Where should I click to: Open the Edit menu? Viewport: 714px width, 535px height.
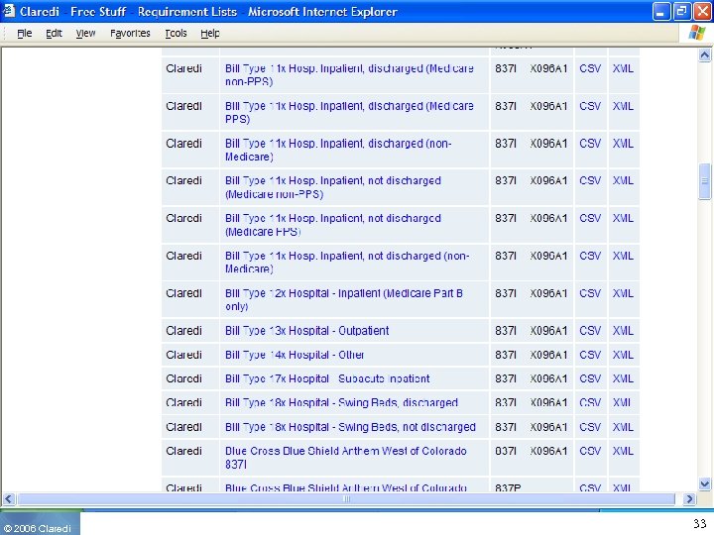[54, 34]
